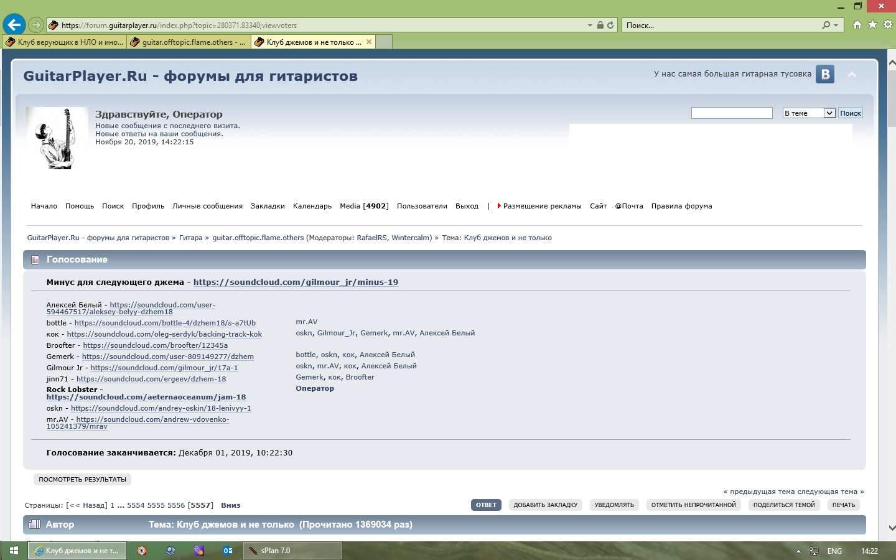Expand the browser search provider dropdown
The image size is (896, 560).
[x=836, y=26]
